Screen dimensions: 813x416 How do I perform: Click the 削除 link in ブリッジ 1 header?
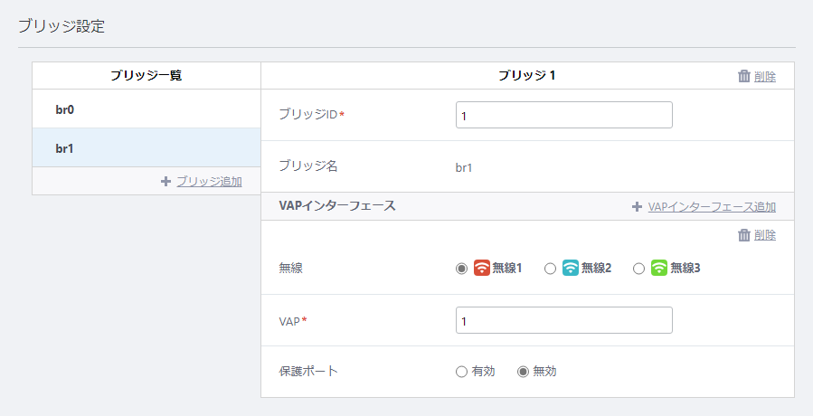(x=765, y=76)
